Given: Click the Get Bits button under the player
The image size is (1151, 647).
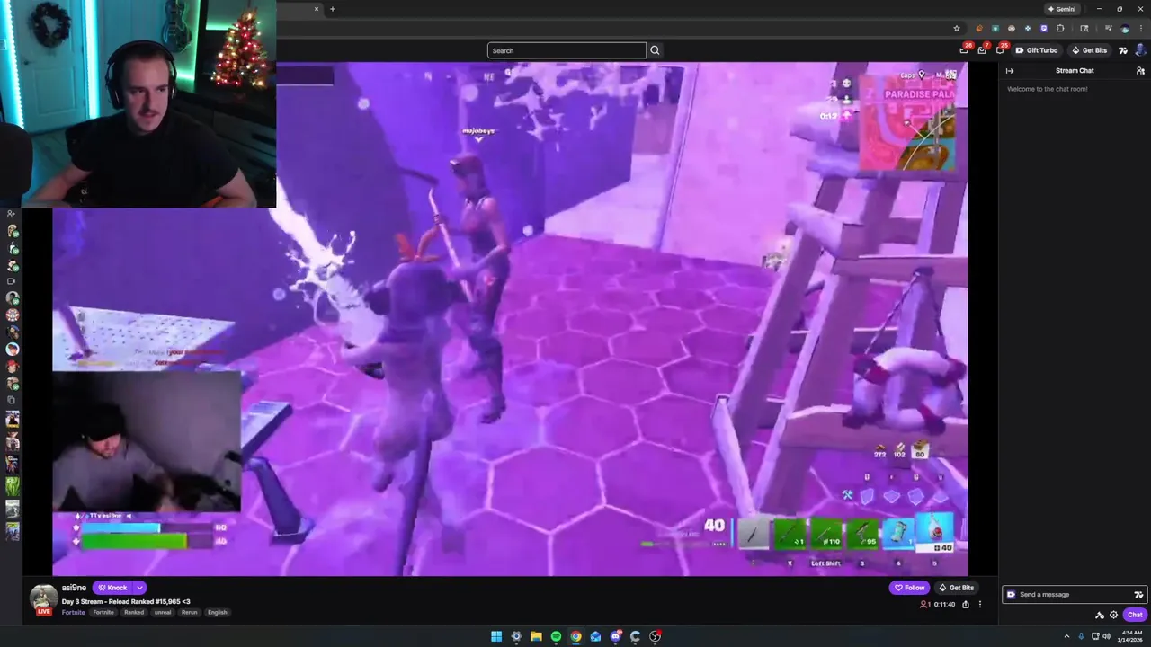Looking at the screenshot, I should pos(957,588).
